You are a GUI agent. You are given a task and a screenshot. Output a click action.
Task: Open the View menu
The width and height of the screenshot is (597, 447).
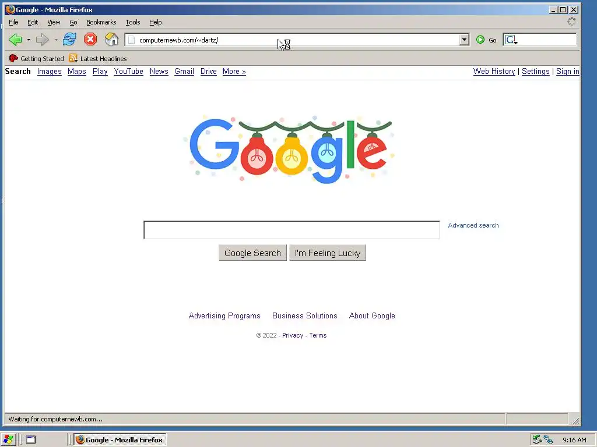coord(54,22)
